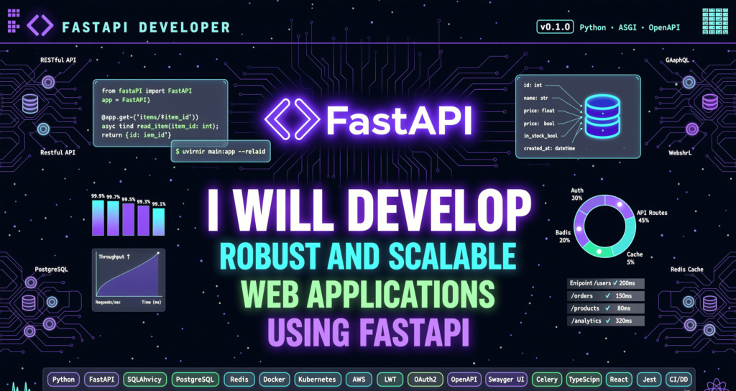Click the 'Redis Cache' circuit label

(x=686, y=270)
